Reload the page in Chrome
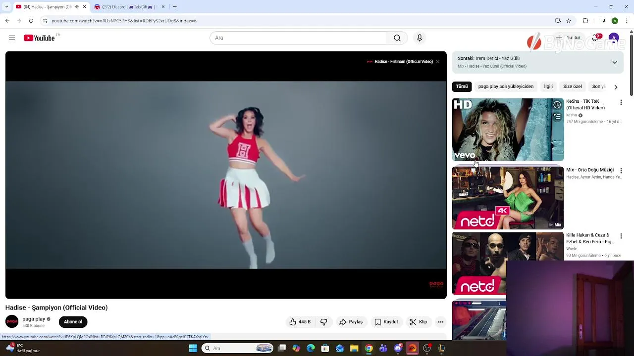Viewport: 634px width, 356px height. coord(31,21)
